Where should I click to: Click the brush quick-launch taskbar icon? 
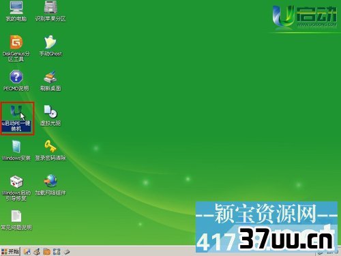click(37, 252)
